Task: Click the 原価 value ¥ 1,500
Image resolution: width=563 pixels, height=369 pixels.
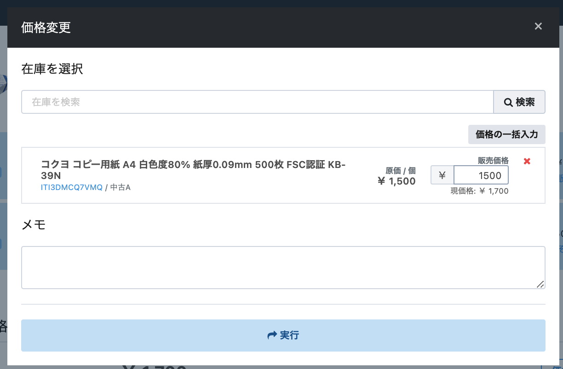Action: pos(396,181)
